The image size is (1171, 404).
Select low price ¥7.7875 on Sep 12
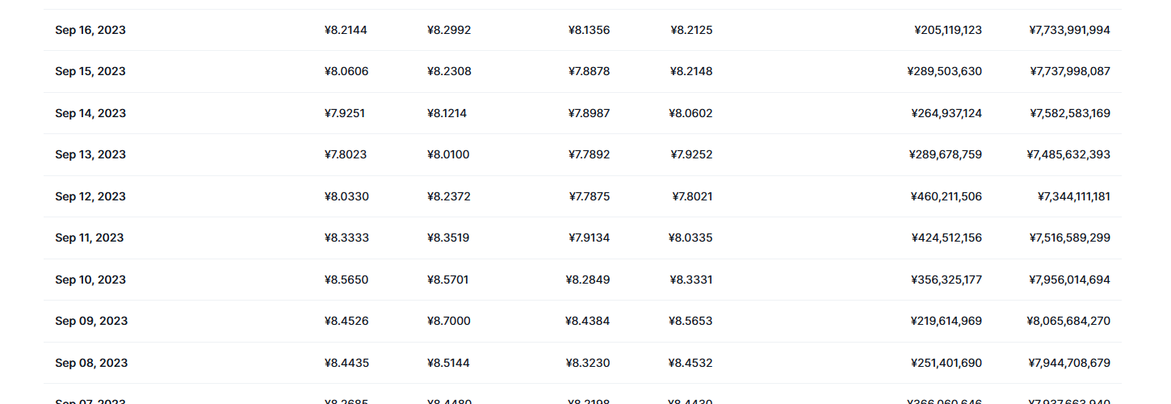[589, 196]
